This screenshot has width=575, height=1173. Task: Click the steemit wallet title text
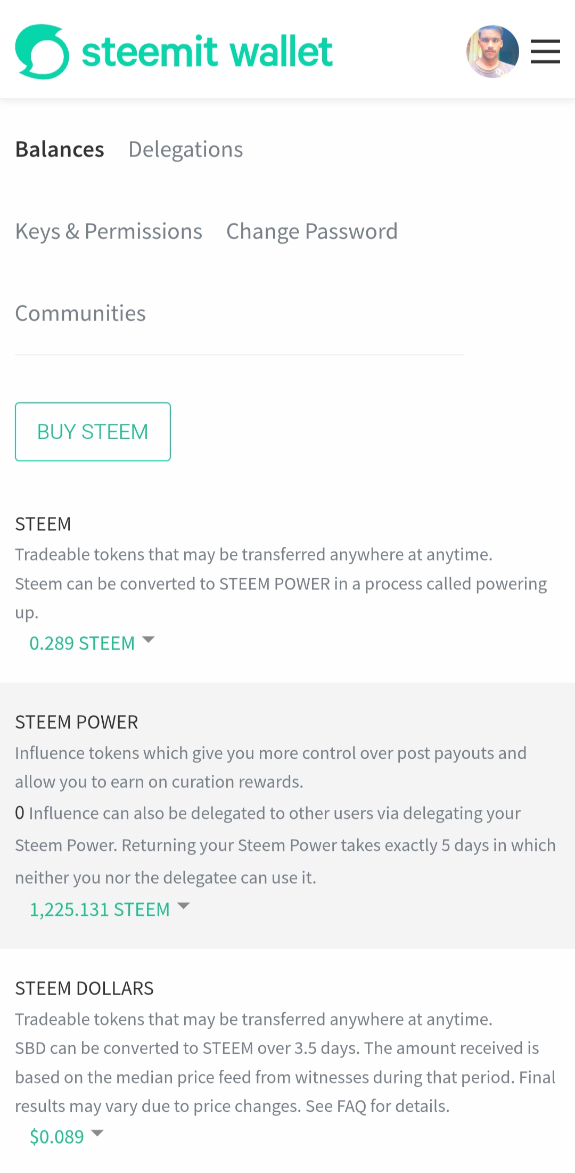coord(207,52)
